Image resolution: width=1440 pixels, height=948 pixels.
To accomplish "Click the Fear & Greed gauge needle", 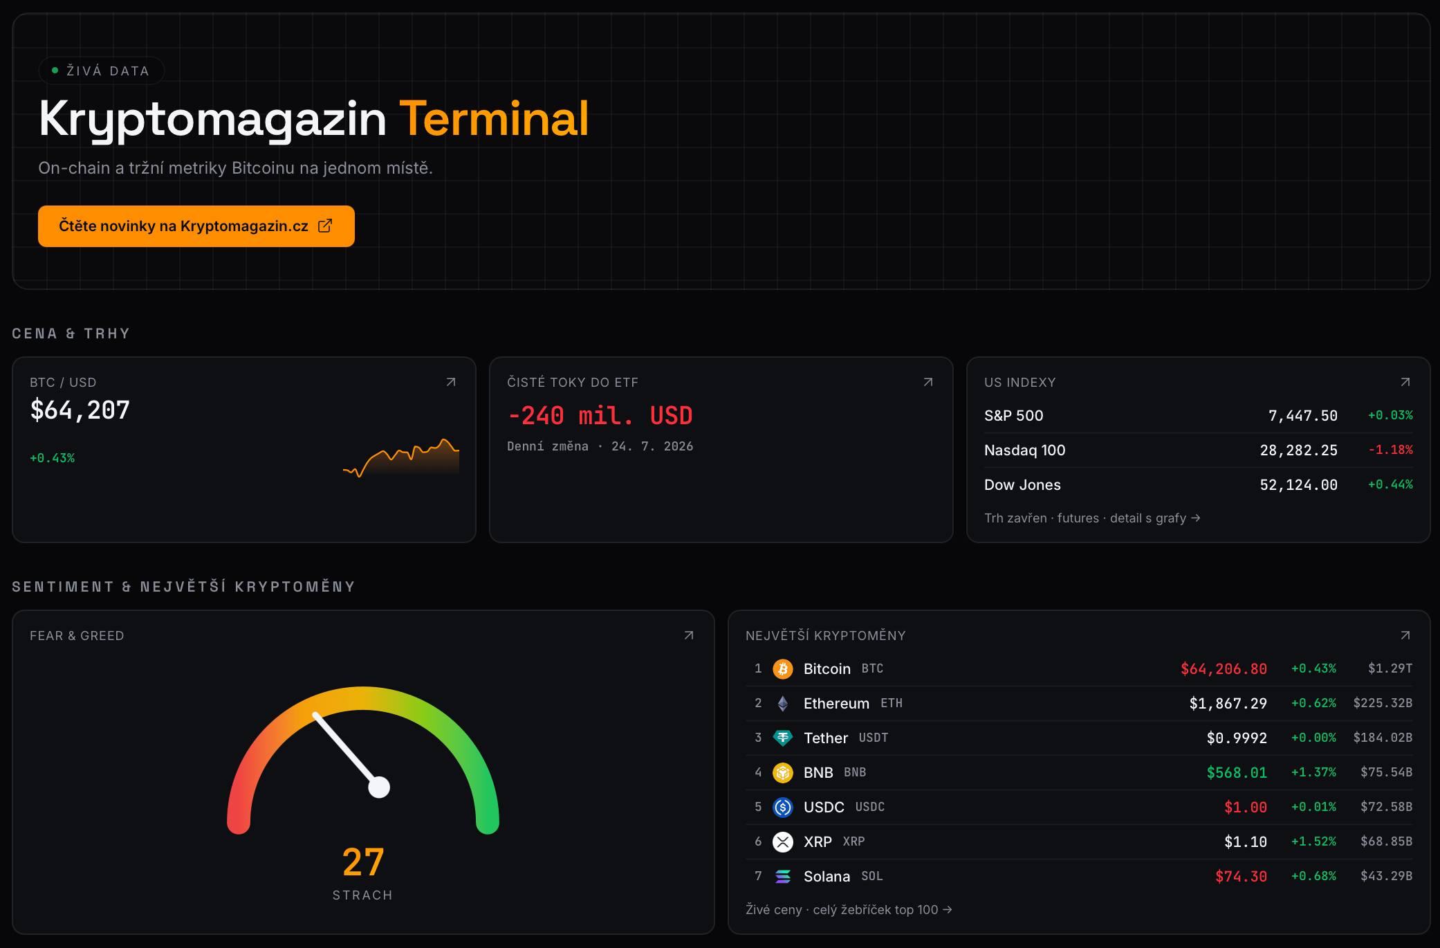I will coord(351,754).
